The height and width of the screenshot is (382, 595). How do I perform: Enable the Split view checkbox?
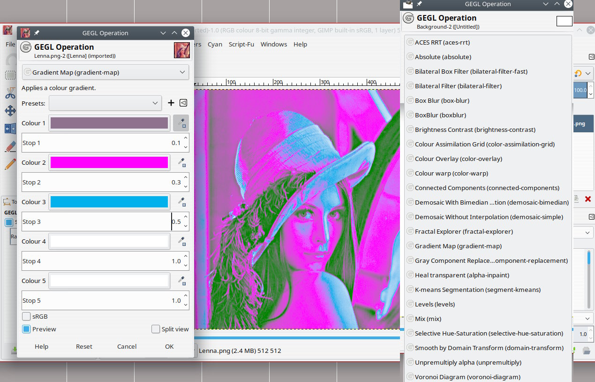coord(156,329)
